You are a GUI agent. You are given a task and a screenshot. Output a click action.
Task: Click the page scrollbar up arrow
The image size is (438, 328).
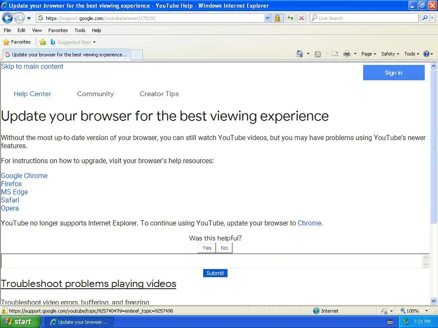[x=434, y=66]
